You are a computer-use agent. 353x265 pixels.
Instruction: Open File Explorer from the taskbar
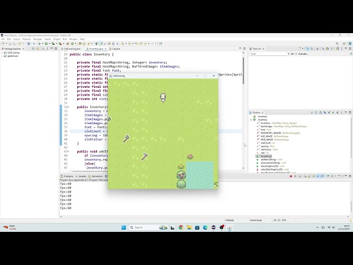click(x=189, y=227)
